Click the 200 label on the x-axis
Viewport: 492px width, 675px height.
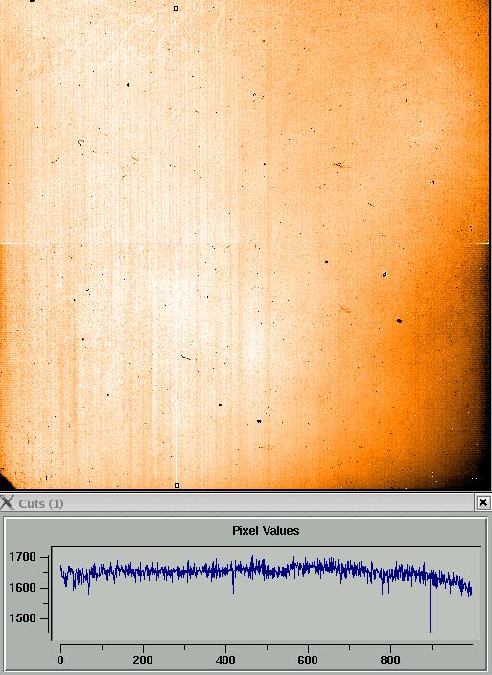point(143,660)
